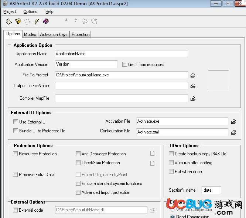Browse for Compiler MapFile
This screenshot has height=218, width=246.
(193, 99)
